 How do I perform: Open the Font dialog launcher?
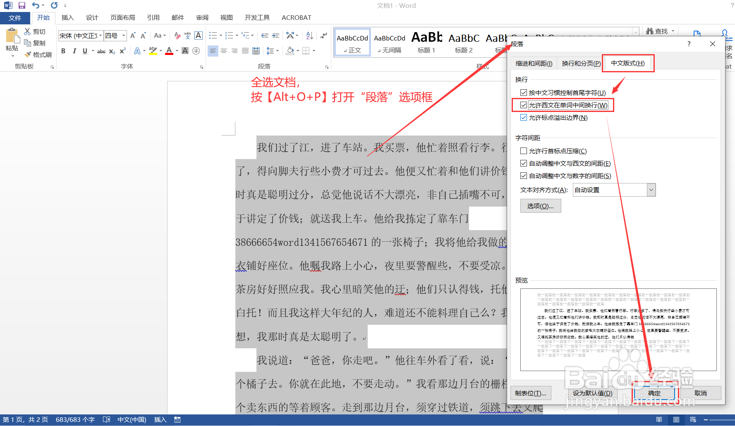click(x=201, y=67)
